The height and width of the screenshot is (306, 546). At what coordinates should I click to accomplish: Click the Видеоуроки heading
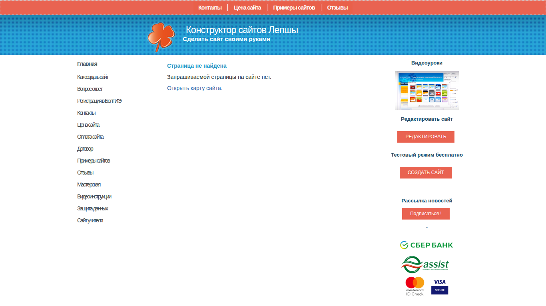427,63
